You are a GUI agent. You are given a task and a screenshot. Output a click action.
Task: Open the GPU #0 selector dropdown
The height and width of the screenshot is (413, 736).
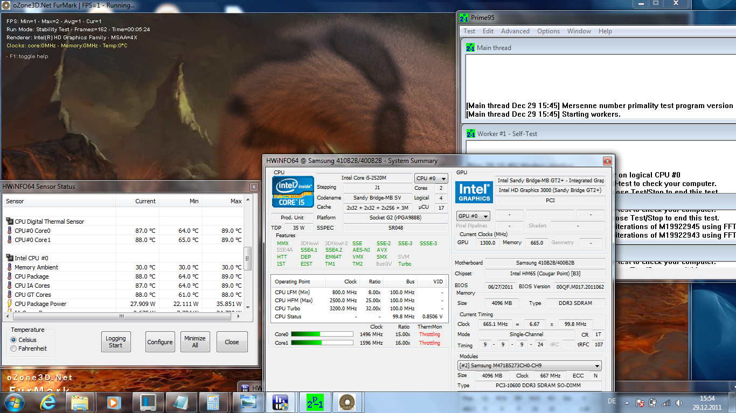point(473,216)
